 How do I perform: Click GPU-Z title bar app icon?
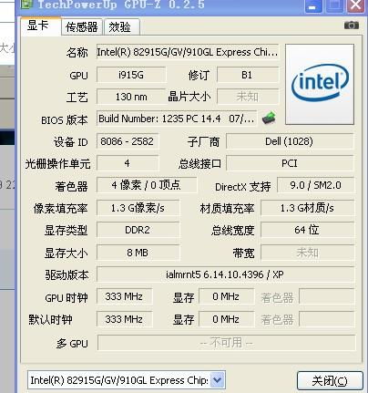tap(26, 5)
